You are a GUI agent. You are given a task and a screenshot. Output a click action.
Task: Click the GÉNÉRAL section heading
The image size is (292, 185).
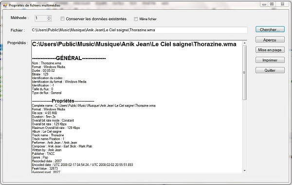(69, 58)
